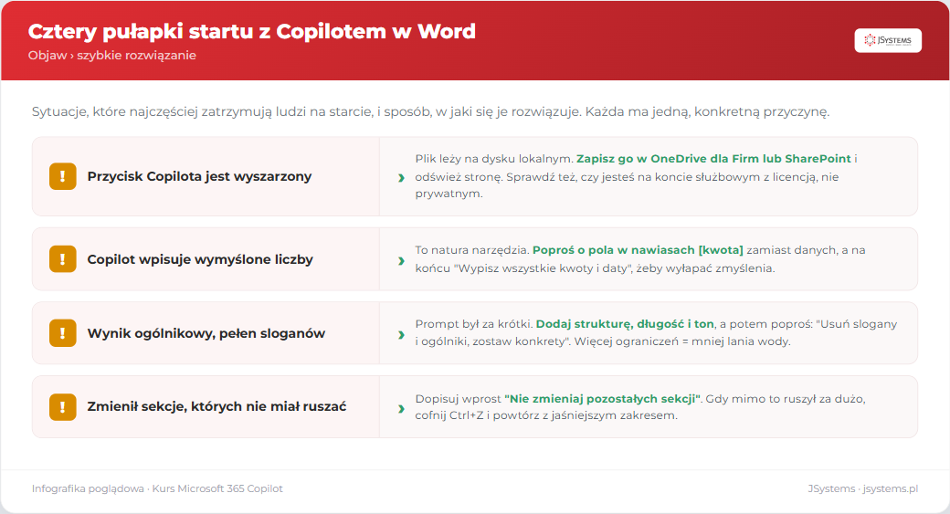Select title 'Cztery pułapki startu z Copilotem w Word'

[251, 31]
